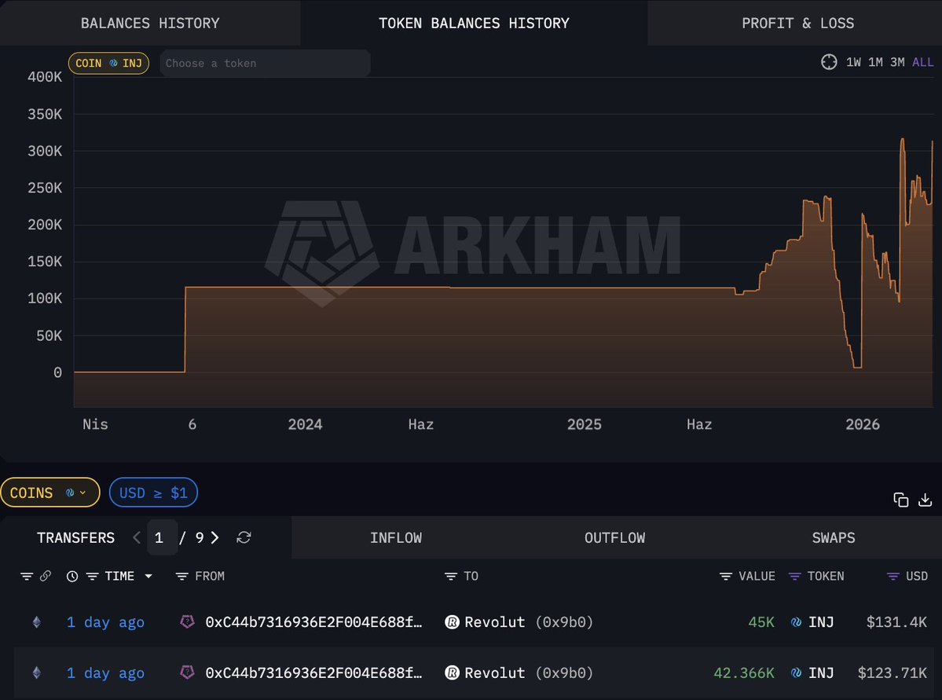Open Token Balances History tab
This screenshot has width=942, height=700.
click(474, 23)
